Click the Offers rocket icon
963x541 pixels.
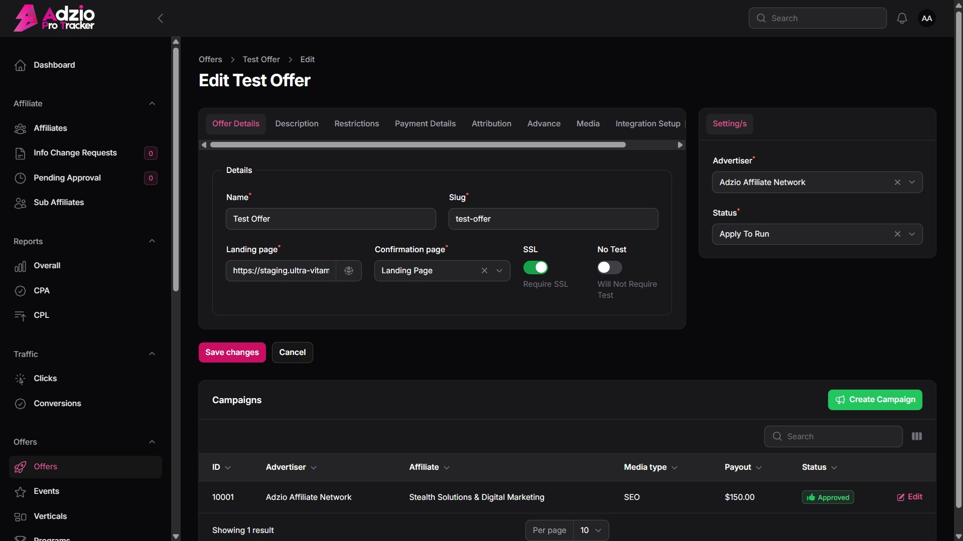click(20, 467)
